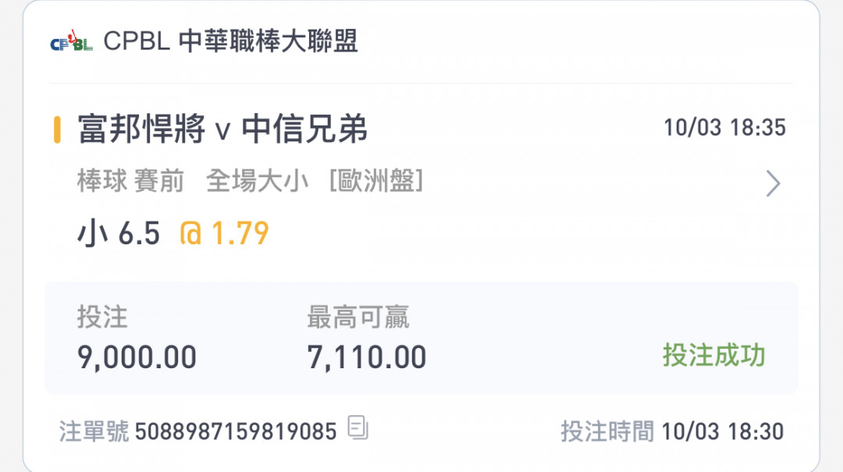The image size is (843, 472).
Task: Select the slip number 5088987159819085
Action: pyautogui.click(x=236, y=431)
